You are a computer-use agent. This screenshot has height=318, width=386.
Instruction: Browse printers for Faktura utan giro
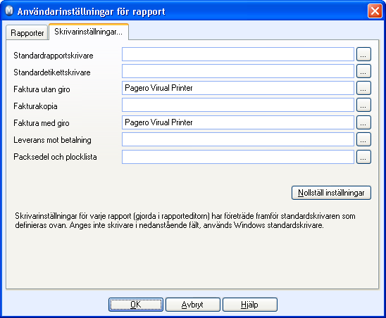click(363, 88)
